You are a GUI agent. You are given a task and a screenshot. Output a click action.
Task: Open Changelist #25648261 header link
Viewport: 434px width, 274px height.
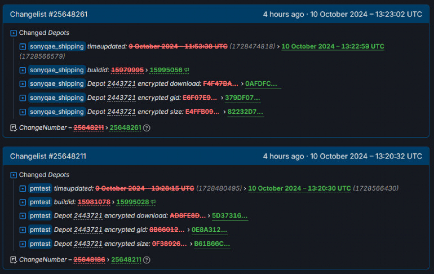click(x=49, y=14)
